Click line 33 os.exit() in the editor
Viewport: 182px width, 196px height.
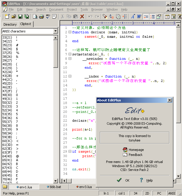(81, 169)
